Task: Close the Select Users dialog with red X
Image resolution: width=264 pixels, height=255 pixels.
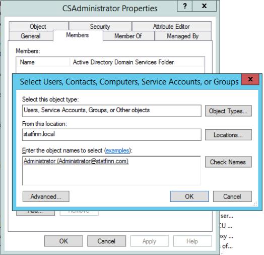Action: pos(250,79)
